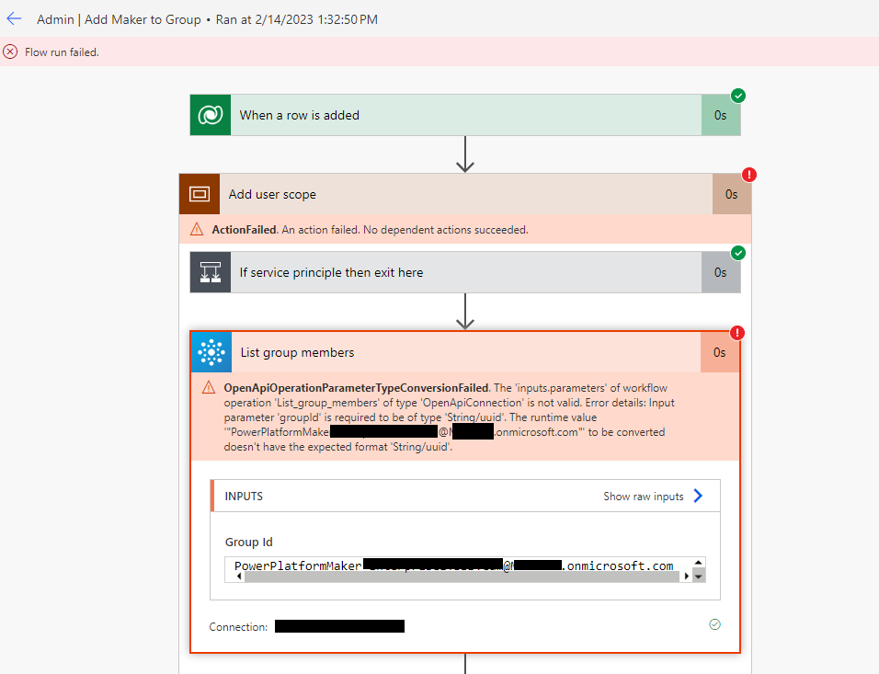Select the 'Add Maker to Group' title
Screen dimensions: 879x674
click(x=143, y=18)
